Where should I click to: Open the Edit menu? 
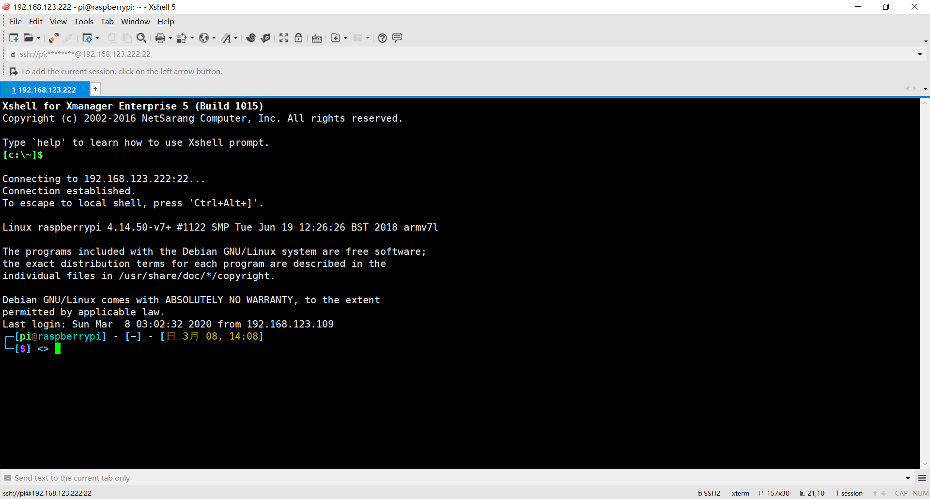[x=36, y=21]
